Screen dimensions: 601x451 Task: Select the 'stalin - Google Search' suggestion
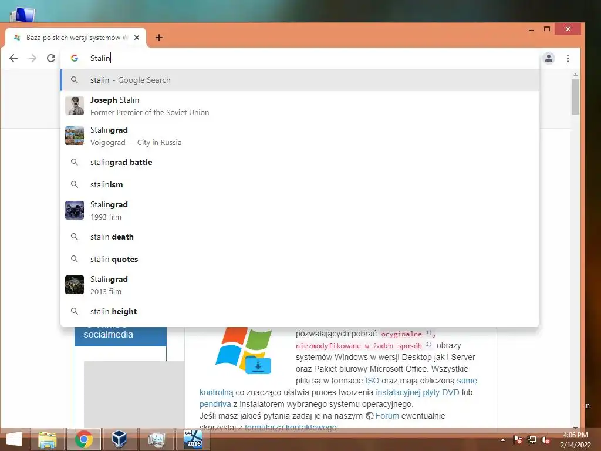pos(300,80)
